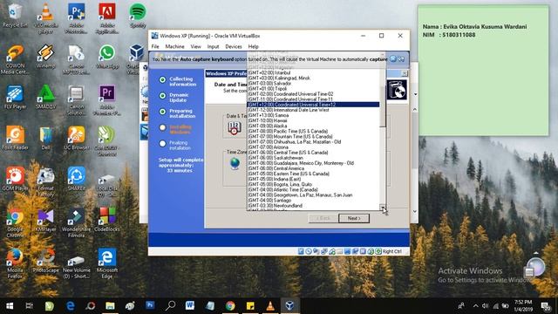The width and height of the screenshot is (558, 314).
Task: Open the Spotify desktop shortcut
Action: pyautogui.click(x=138, y=16)
